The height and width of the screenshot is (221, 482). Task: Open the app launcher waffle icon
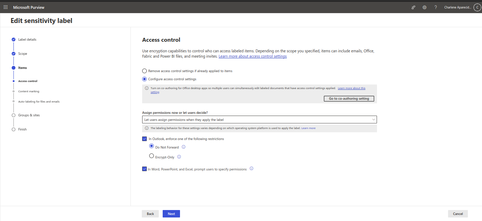(5, 7)
